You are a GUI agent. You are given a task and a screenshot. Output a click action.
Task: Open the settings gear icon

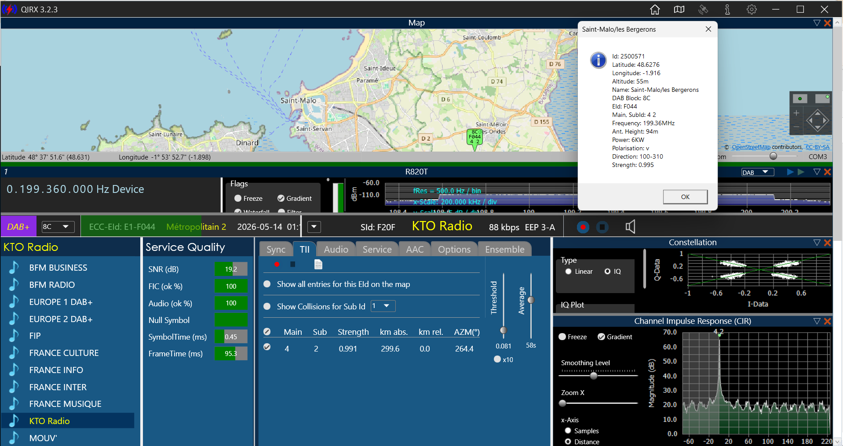point(752,9)
